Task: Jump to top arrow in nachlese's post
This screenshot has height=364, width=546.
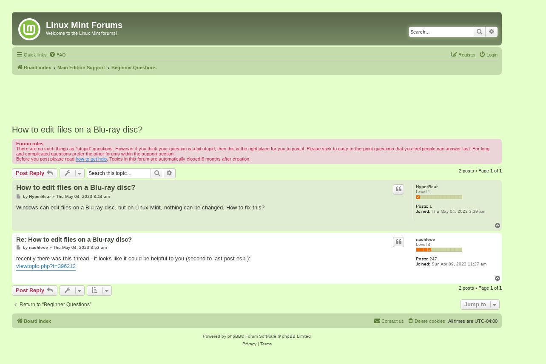Action: (498, 279)
